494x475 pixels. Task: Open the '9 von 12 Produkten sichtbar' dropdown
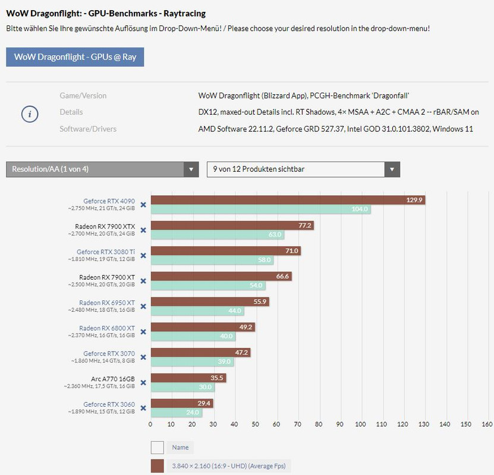pos(303,169)
